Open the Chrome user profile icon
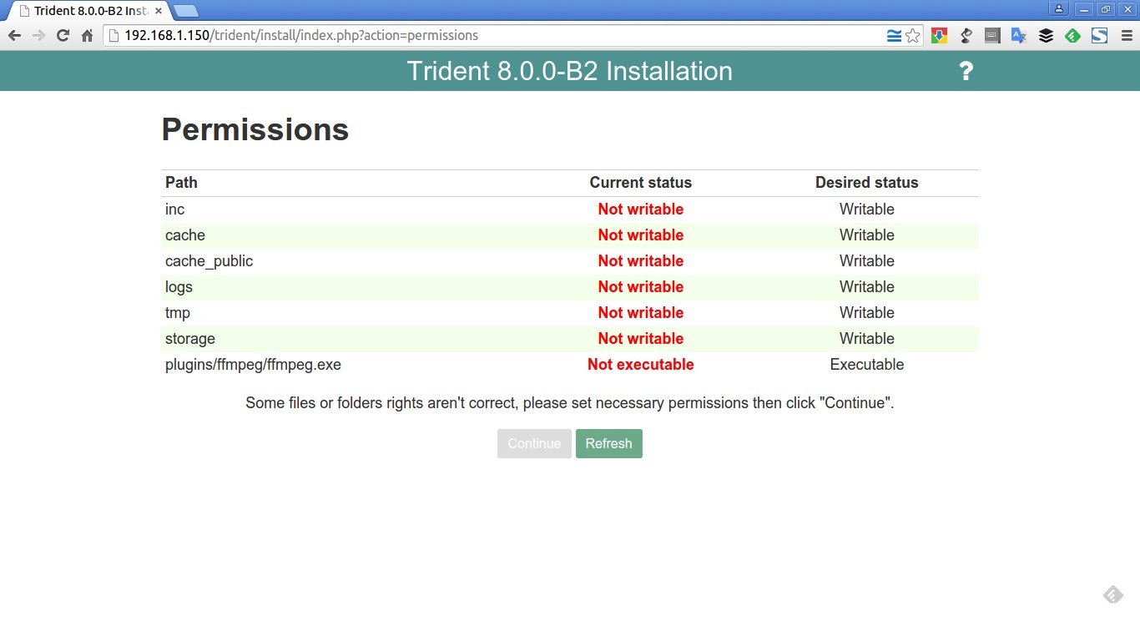 click(x=1059, y=9)
